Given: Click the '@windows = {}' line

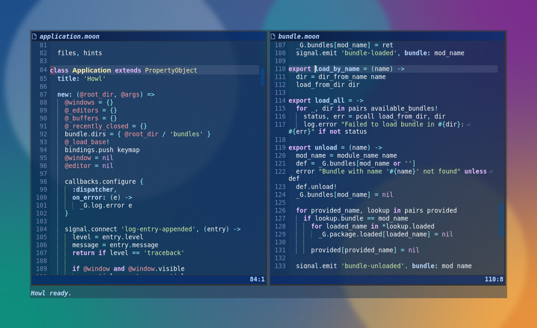Looking at the screenshot, I should click(x=89, y=102).
